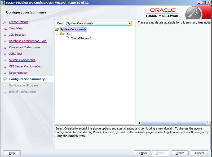212x157 pixels.
Task: Click the System Components folder icon
Action: click(57, 29)
